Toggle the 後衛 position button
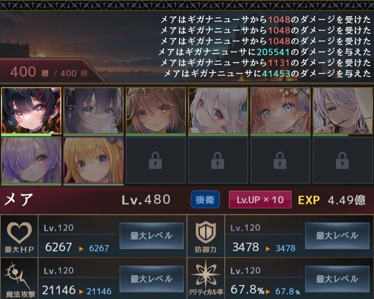The width and height of the screenshot is (374, 299). coord(205,199)
